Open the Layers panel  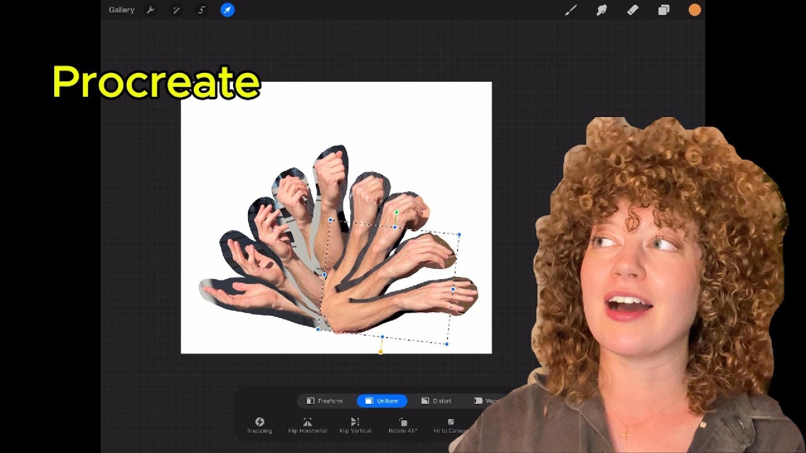click(x=664, y=10)
